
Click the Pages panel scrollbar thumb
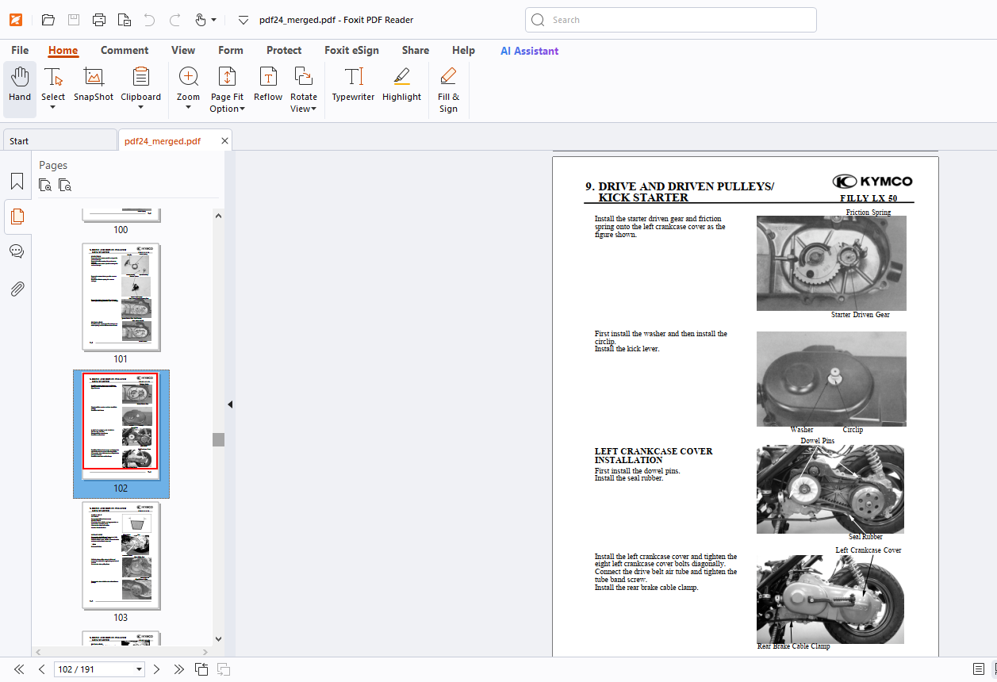coord(218,439)
